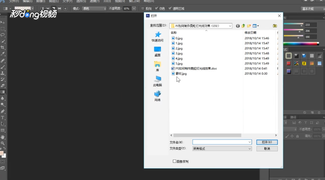Image resolution: width=325 pixels, height=180 pixels.
Task: Select the Eyedropper tool
Action: coord(3,54)
